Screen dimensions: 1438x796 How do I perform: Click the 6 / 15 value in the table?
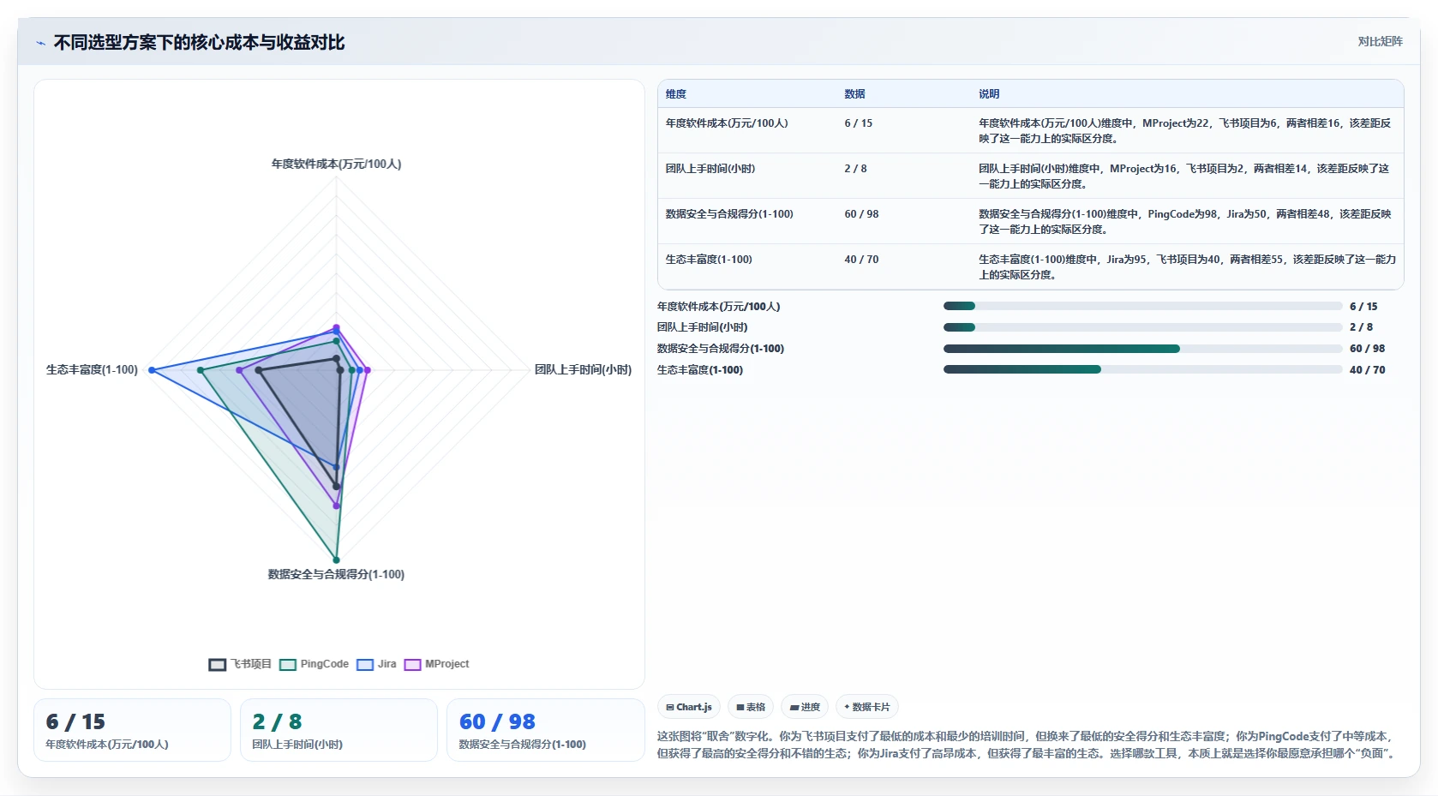[x=859, y=123]
